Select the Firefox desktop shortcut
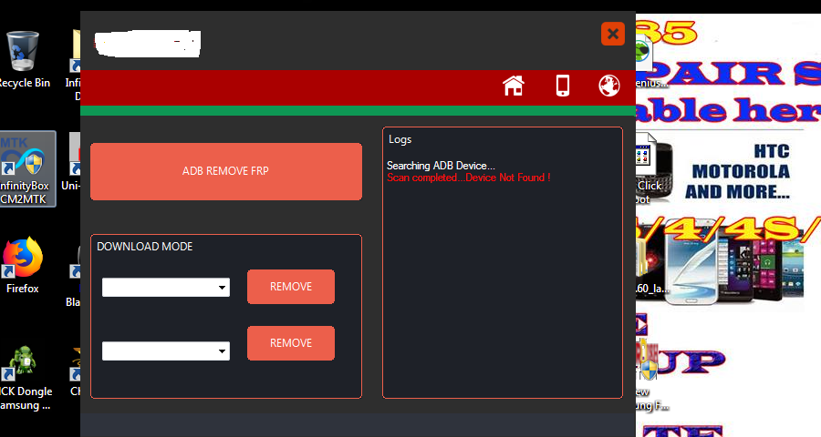The width and height of the screenshot is (821, 437). point(23,265)
